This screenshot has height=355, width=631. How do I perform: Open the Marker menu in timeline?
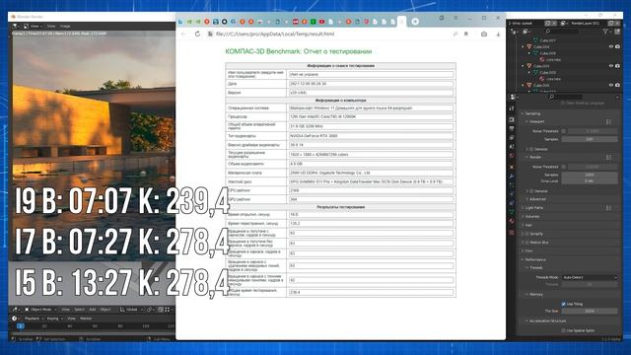click(86, 319)
